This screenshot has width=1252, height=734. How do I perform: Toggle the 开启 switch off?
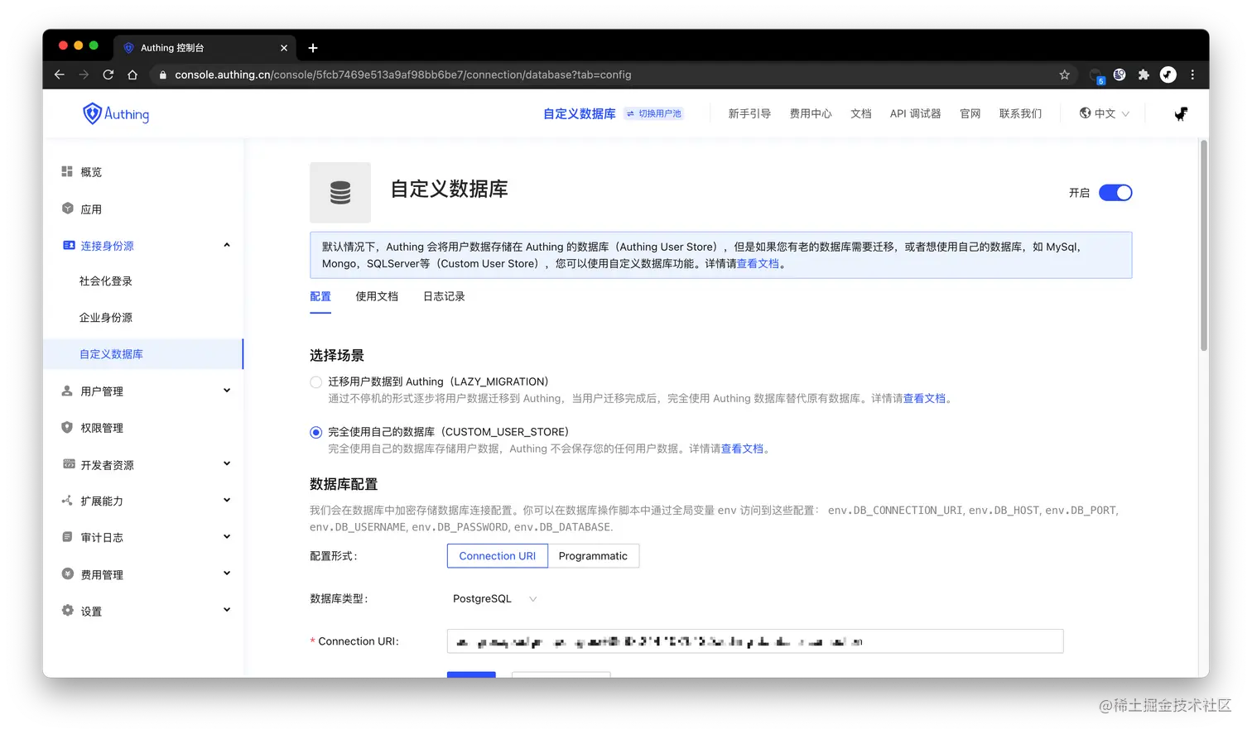pos(1115,193)
